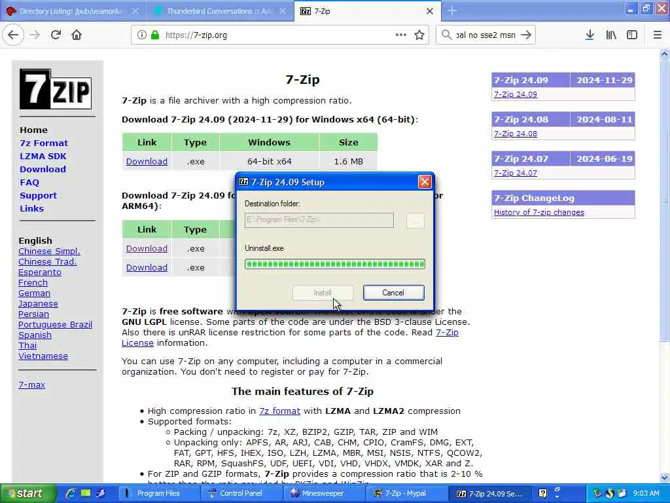This screenshot has width=670, height=503.
Task: Show site information icon in address bar
Action: [141, 35]
